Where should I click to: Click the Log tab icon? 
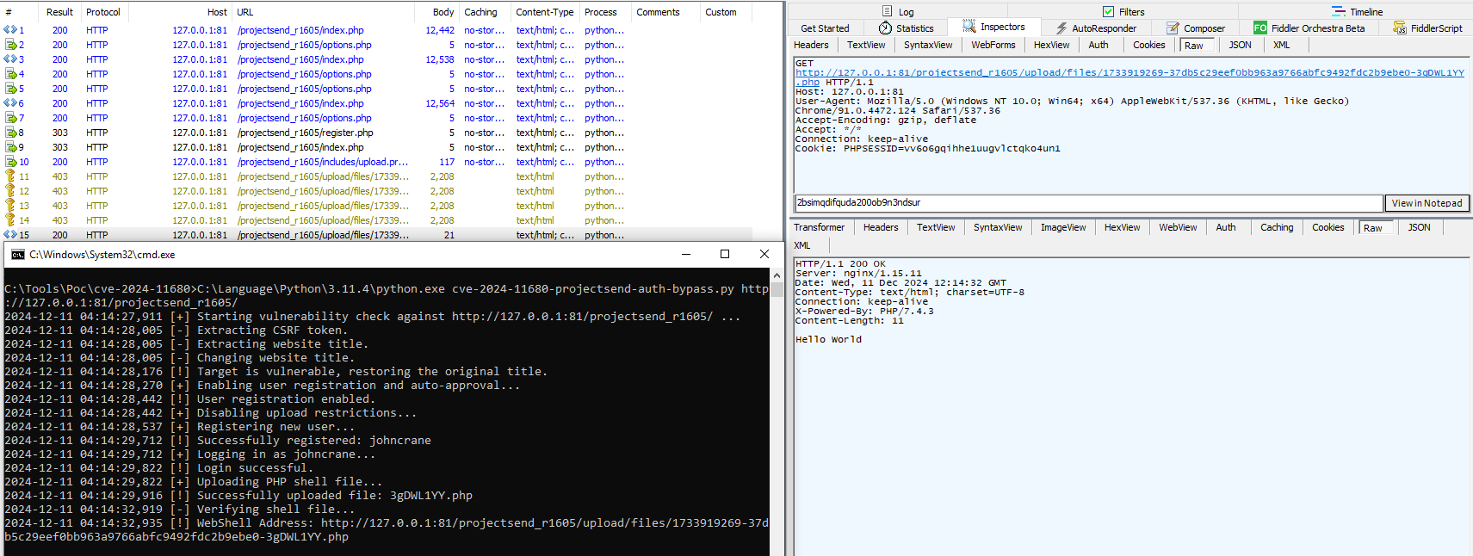click(x=888, y=11)
